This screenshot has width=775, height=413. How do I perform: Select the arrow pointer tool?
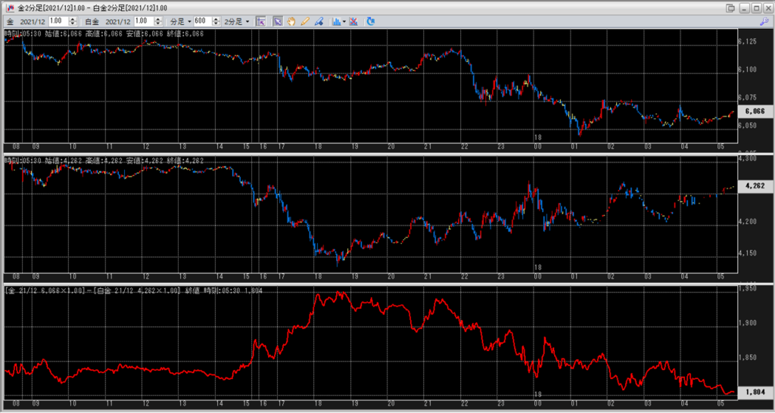(x=278, y=21)
